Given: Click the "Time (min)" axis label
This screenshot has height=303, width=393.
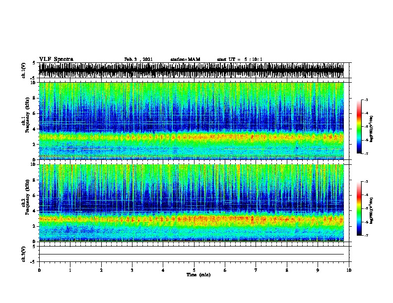Looking at the screenshot, I should pyautogui.click(x=198, y=275).
